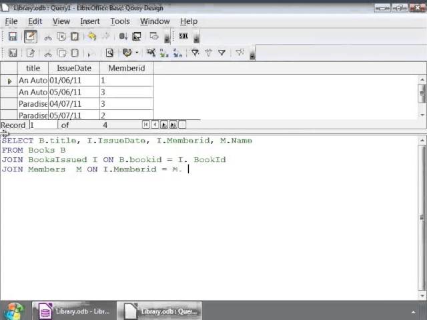Open the data toolbar overflow arrow
Viewport: 427px width, 320px height.
tap(252, 56)
